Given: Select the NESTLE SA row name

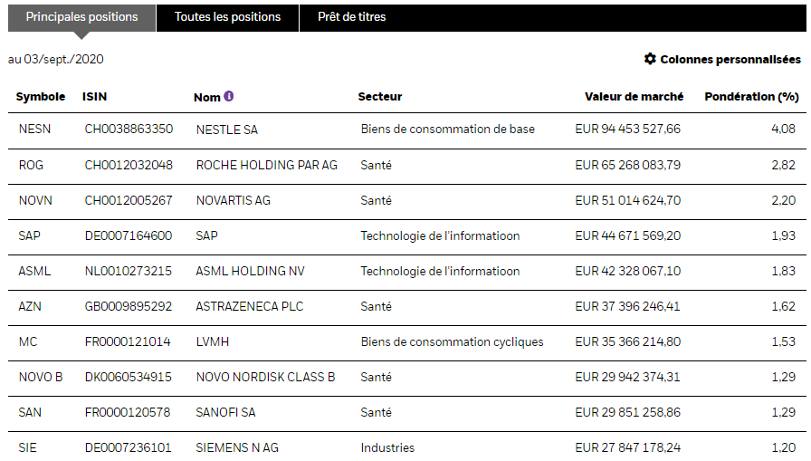Looking at the screenshot, I should (226, 130).
